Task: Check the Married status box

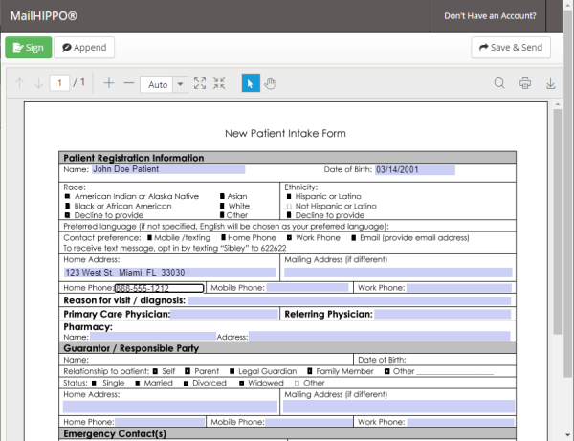Action: tap(137, 384)
